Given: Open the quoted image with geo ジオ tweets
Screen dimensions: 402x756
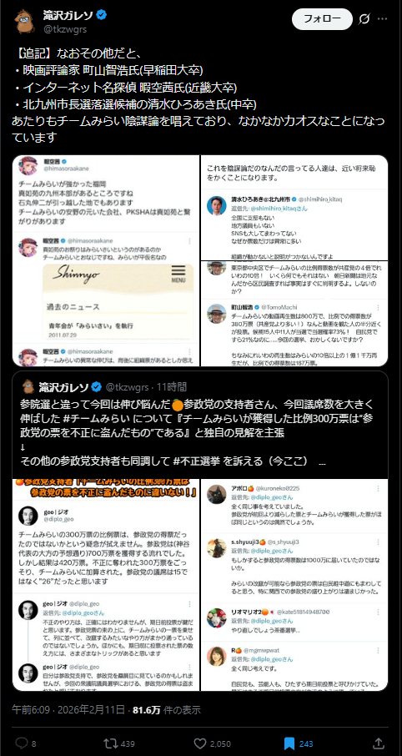Looking at the screenshot, I should pos(106,585).
